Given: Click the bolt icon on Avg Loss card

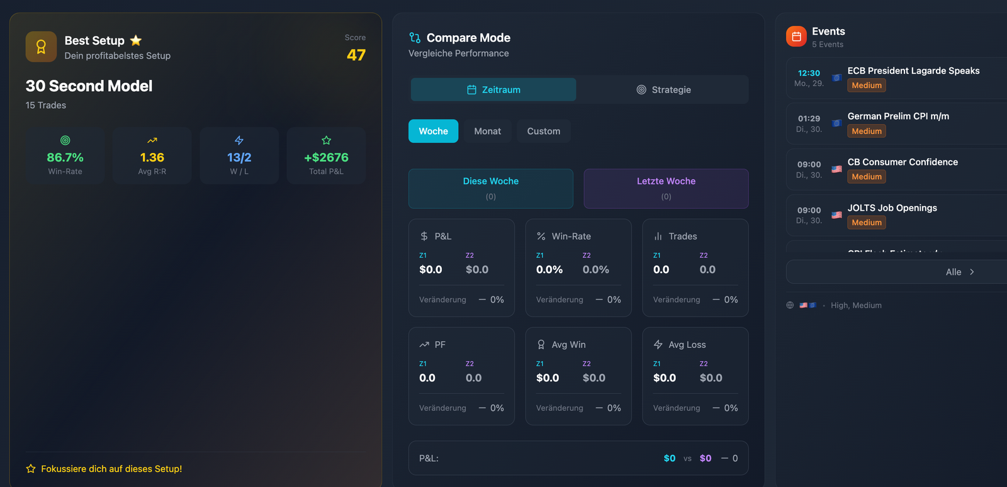Looking at the screenshot, I should [658, 345].
